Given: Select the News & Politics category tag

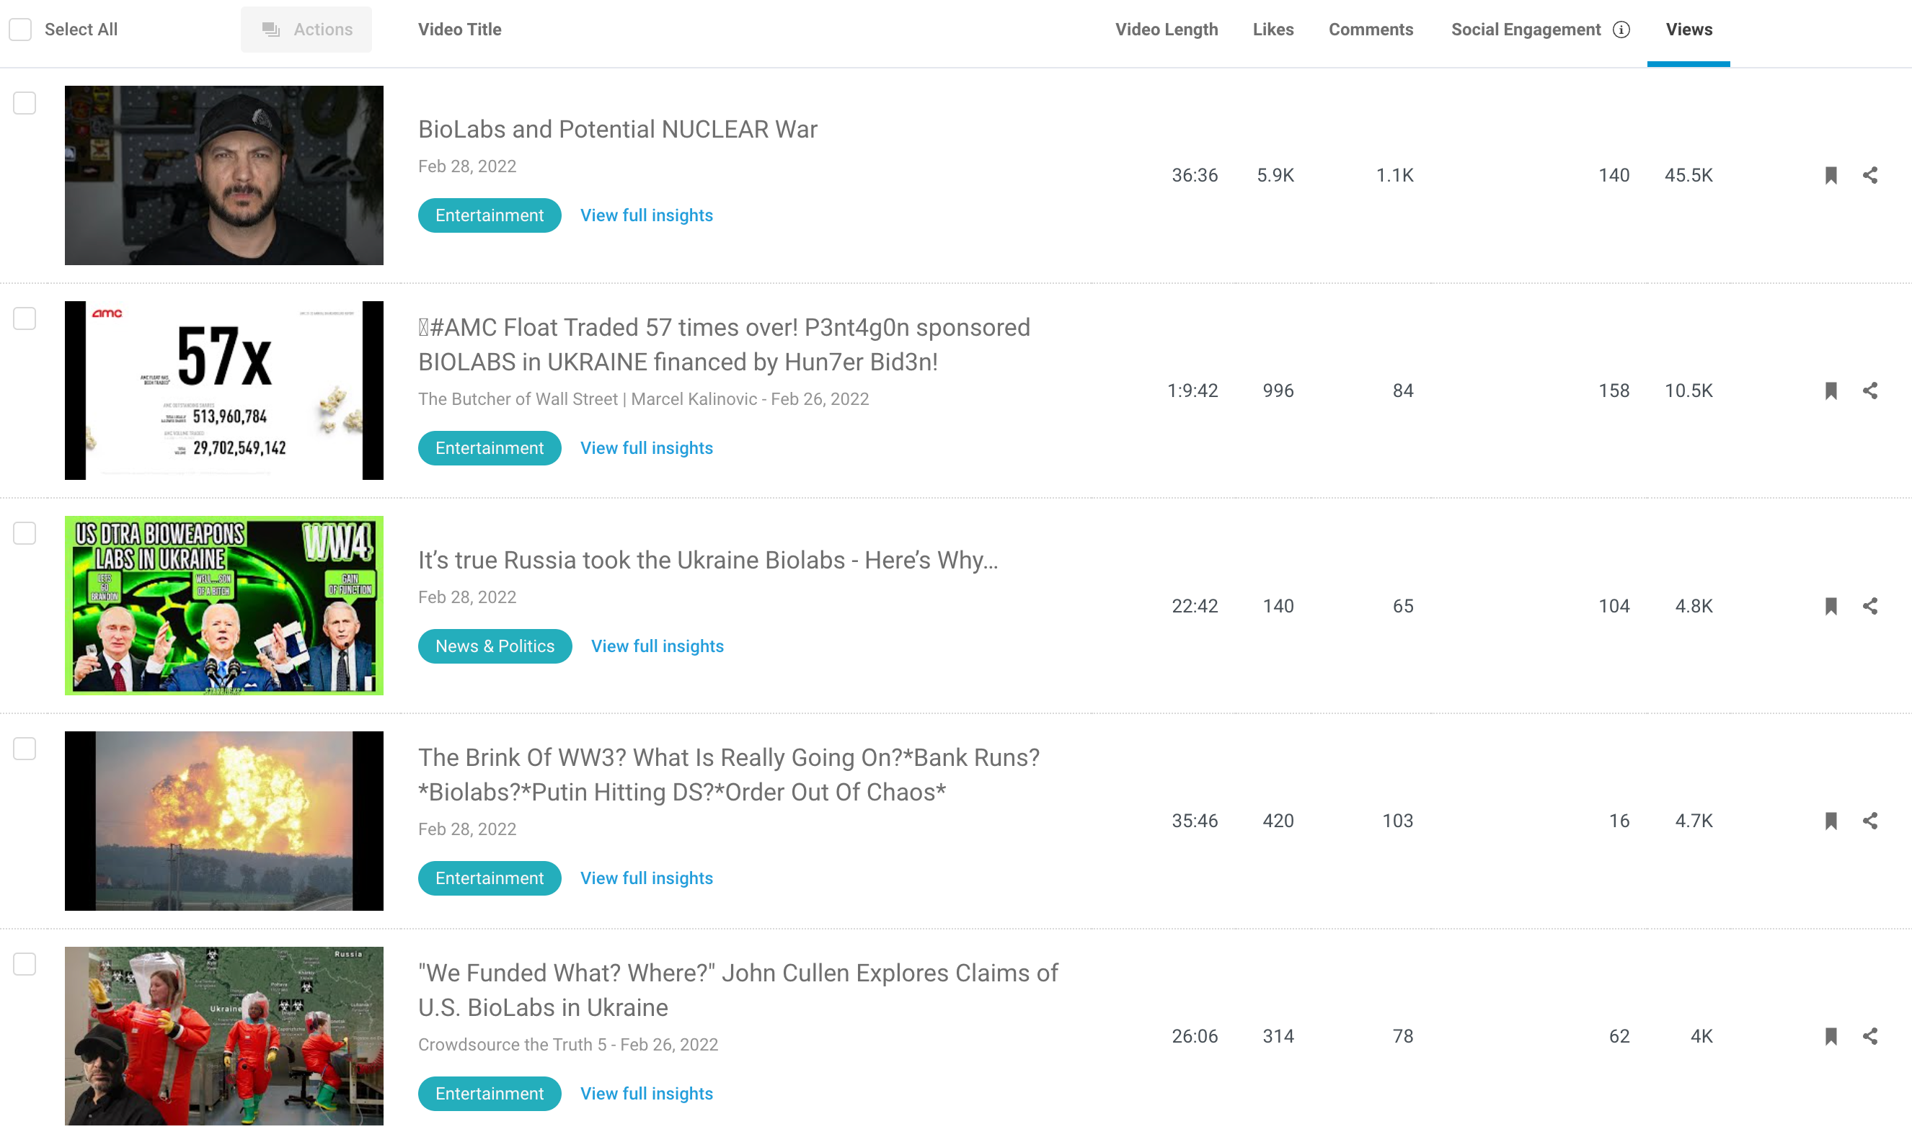Looking at the screenshot, I should click(x=495, y=646).
